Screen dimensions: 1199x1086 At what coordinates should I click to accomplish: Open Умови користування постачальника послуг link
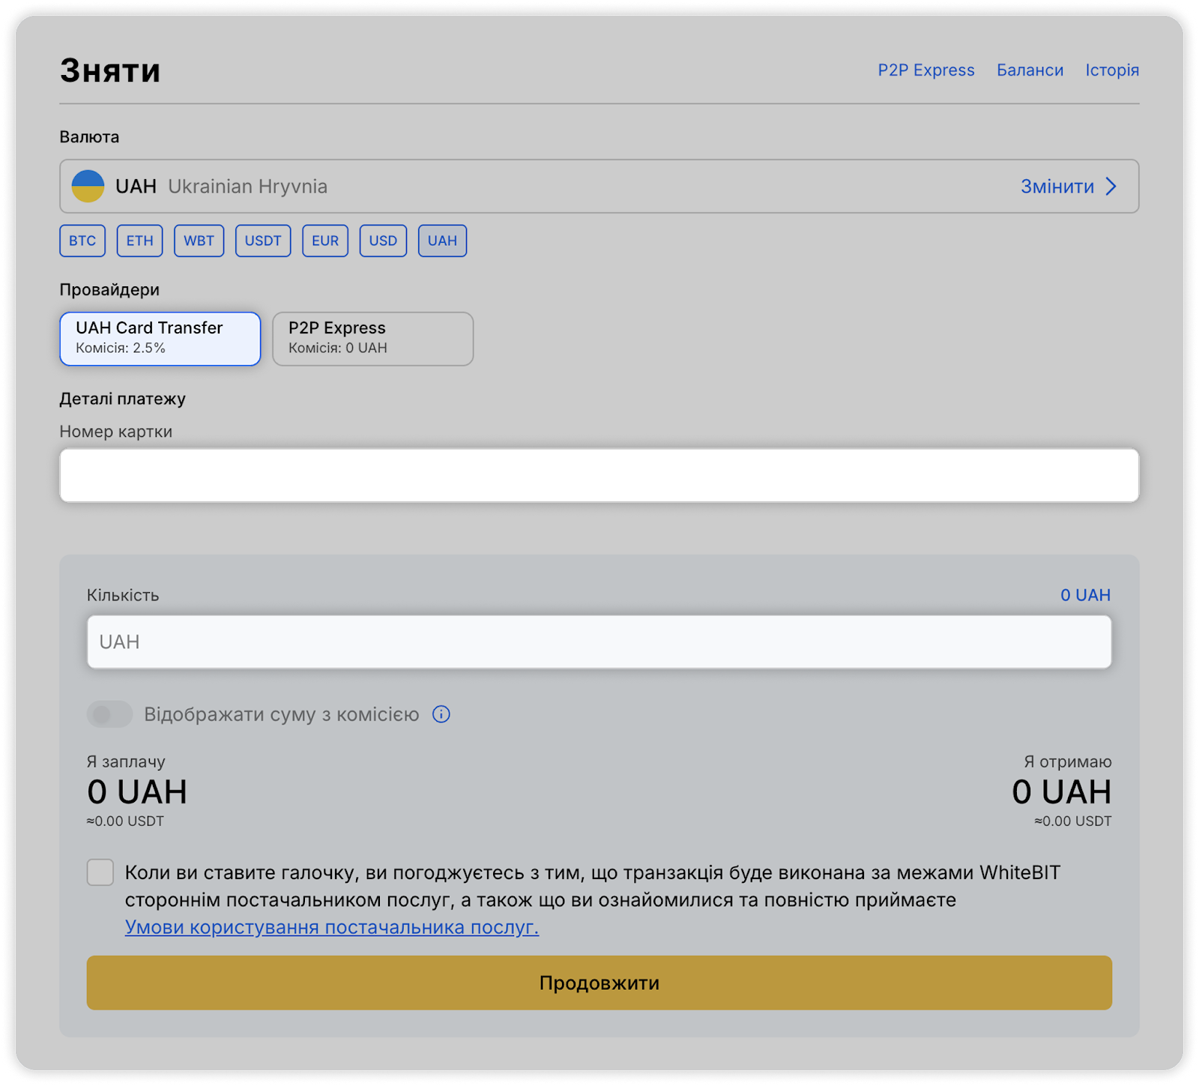pos(331,927)
